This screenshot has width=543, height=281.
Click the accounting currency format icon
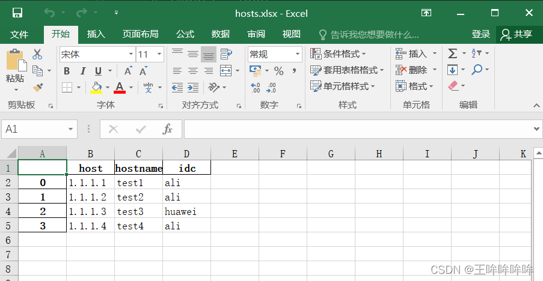pos(256,71)
